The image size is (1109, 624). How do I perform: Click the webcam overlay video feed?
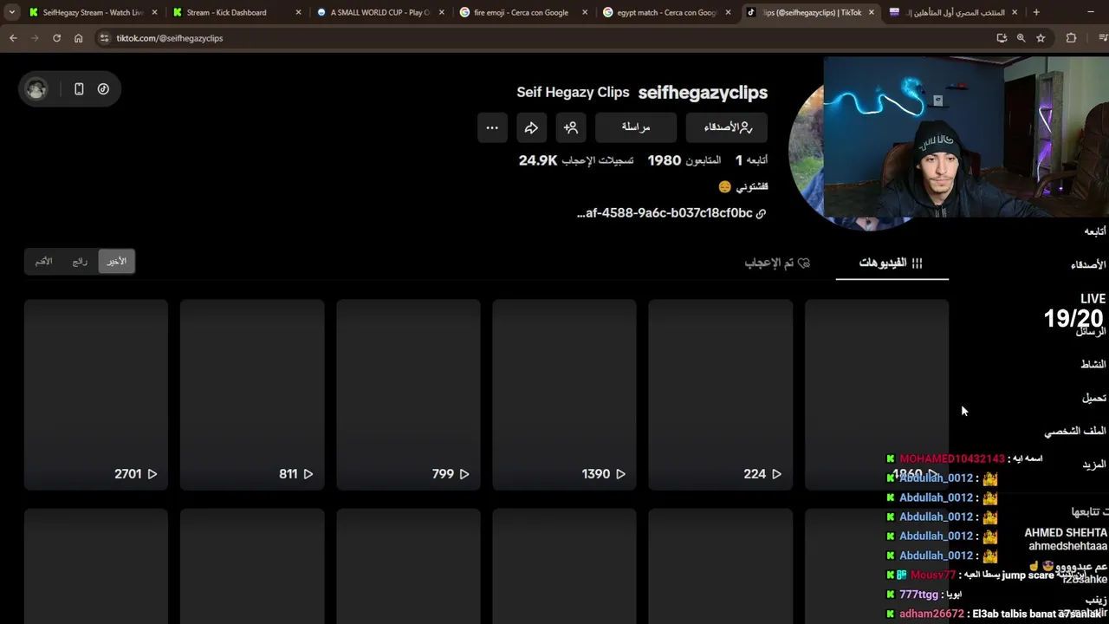(966, 137)
